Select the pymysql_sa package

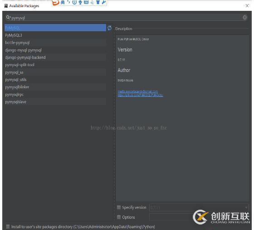click(55, 72)
